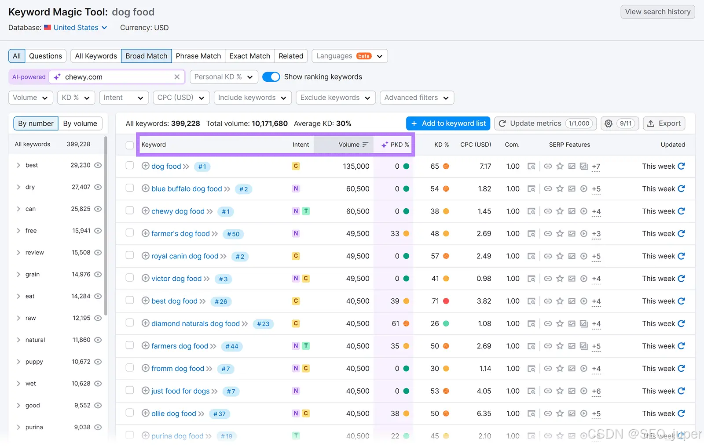Viewport: 704px width, 446px height.
Task: Check the dog food row checkbox
Action: [x=129, y=165]
